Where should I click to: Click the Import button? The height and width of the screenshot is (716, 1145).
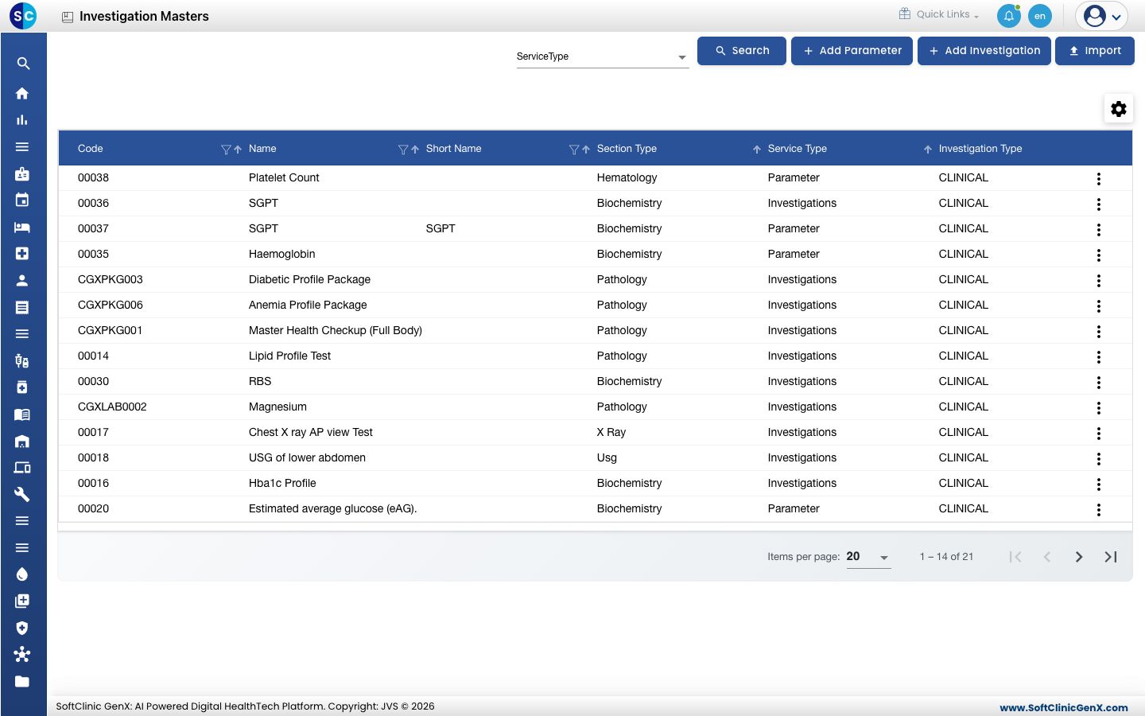pos(1095,51)
